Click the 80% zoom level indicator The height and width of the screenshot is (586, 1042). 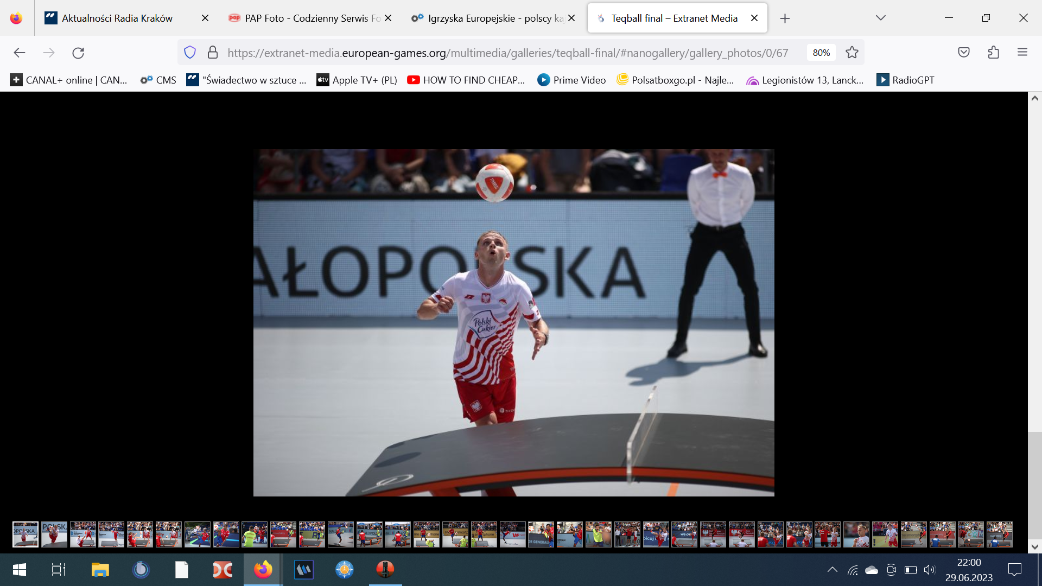point(821,53)
